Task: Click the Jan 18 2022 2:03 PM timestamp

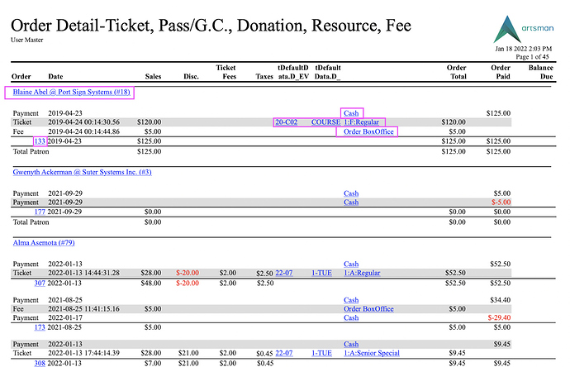Action: point(524,49)
